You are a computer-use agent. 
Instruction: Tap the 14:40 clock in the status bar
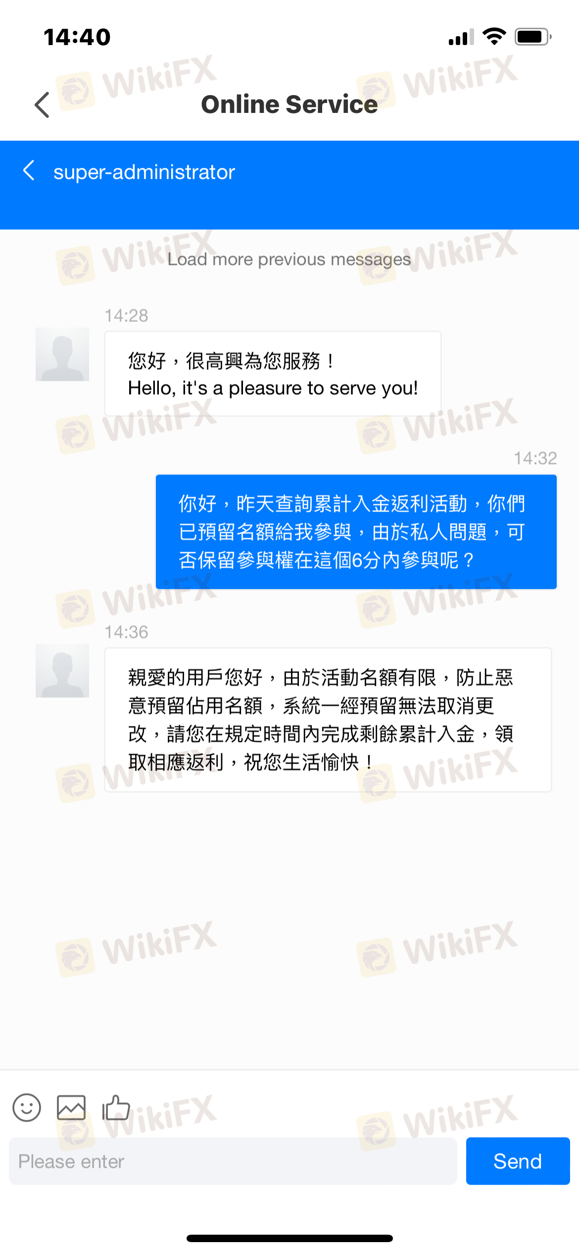click(x=77, y=37)
